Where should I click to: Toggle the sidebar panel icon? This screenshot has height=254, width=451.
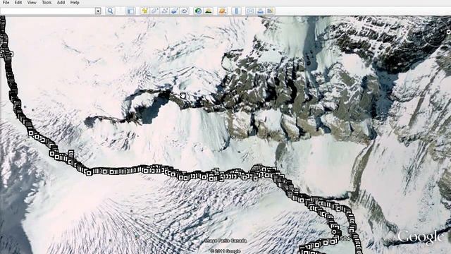tap(130, 11)
